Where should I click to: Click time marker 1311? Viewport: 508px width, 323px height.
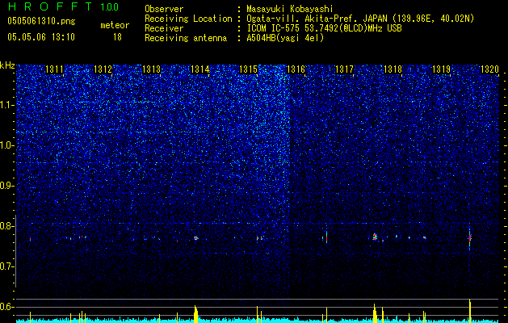tap(54, 69)
